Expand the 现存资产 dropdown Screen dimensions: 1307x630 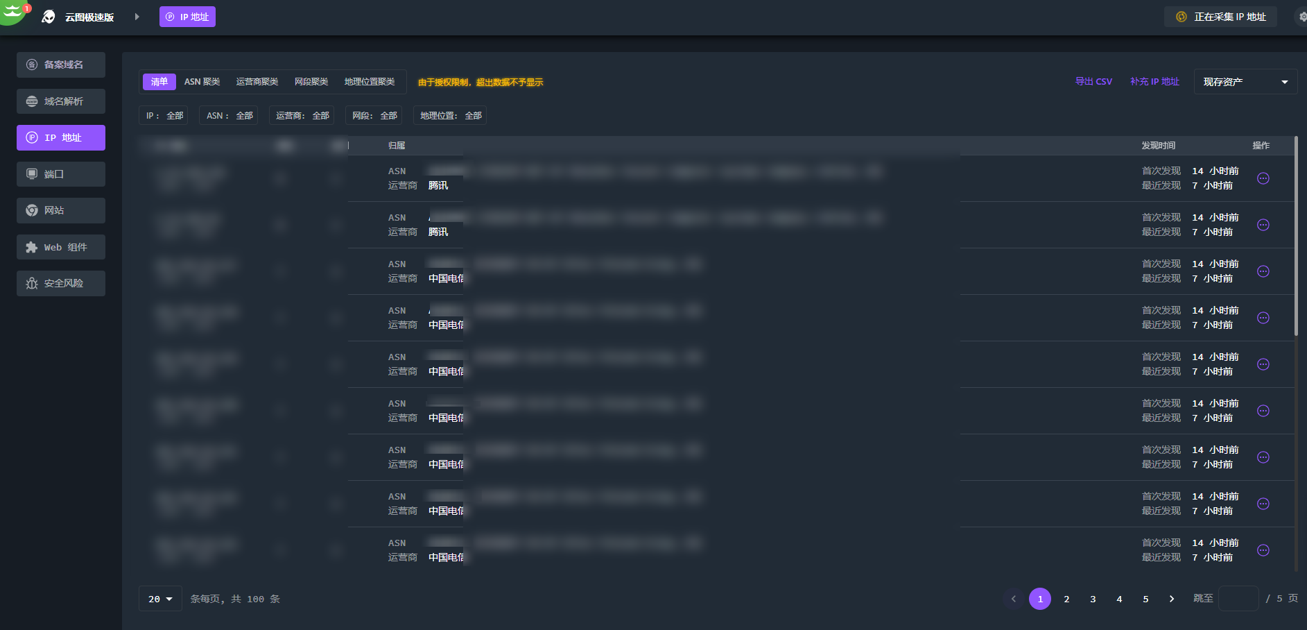tap(1245, 82)
